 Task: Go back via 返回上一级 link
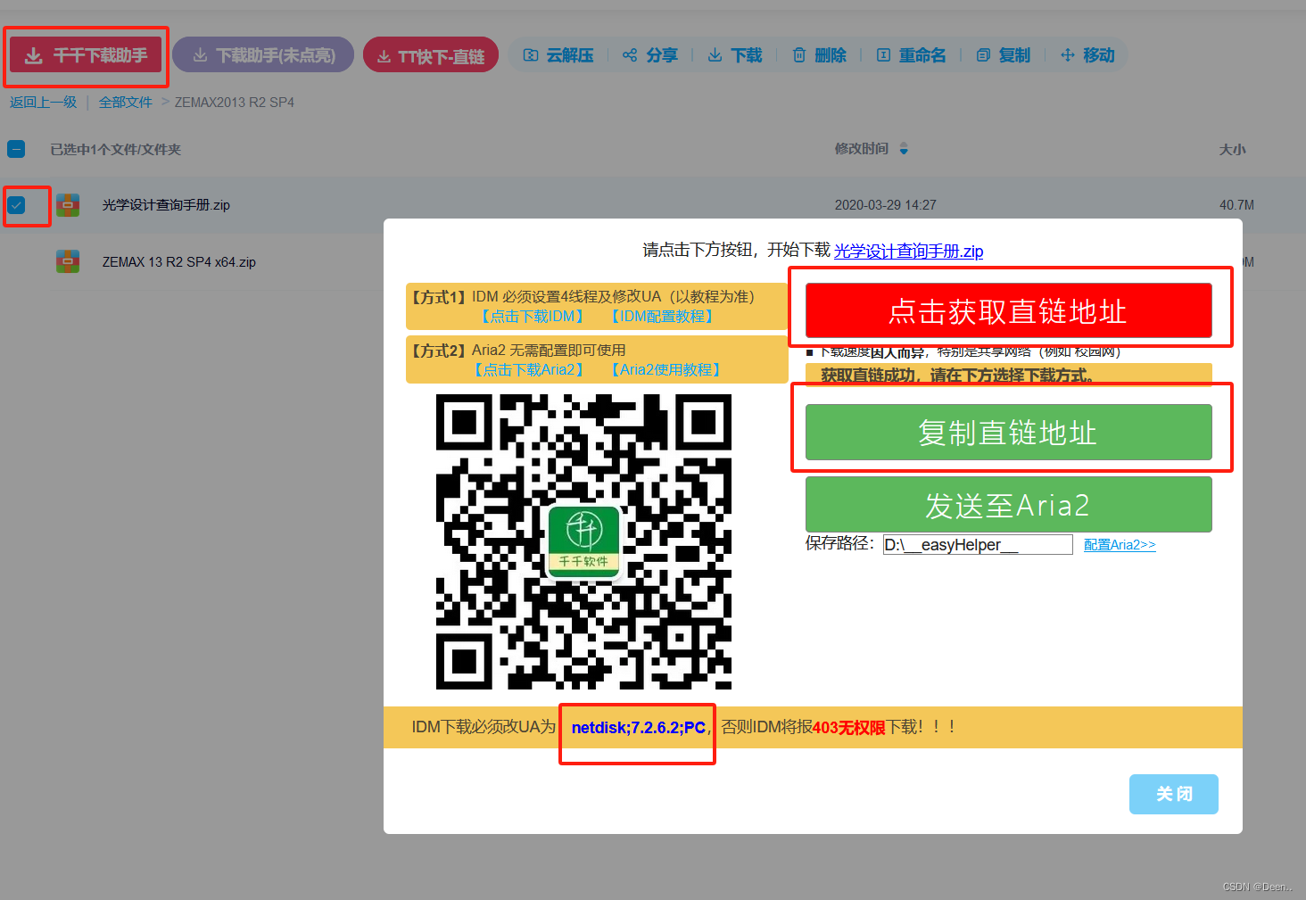44,103
